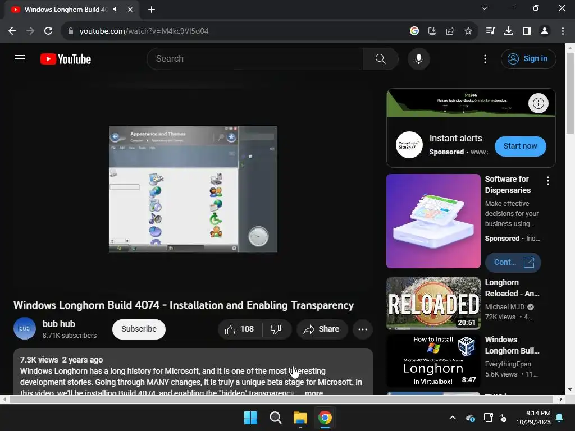Viewport: 575px width, 431px height.
Task: Open notifications bell in taskbar
Action: pyautogui.click(x=560, y=418)
